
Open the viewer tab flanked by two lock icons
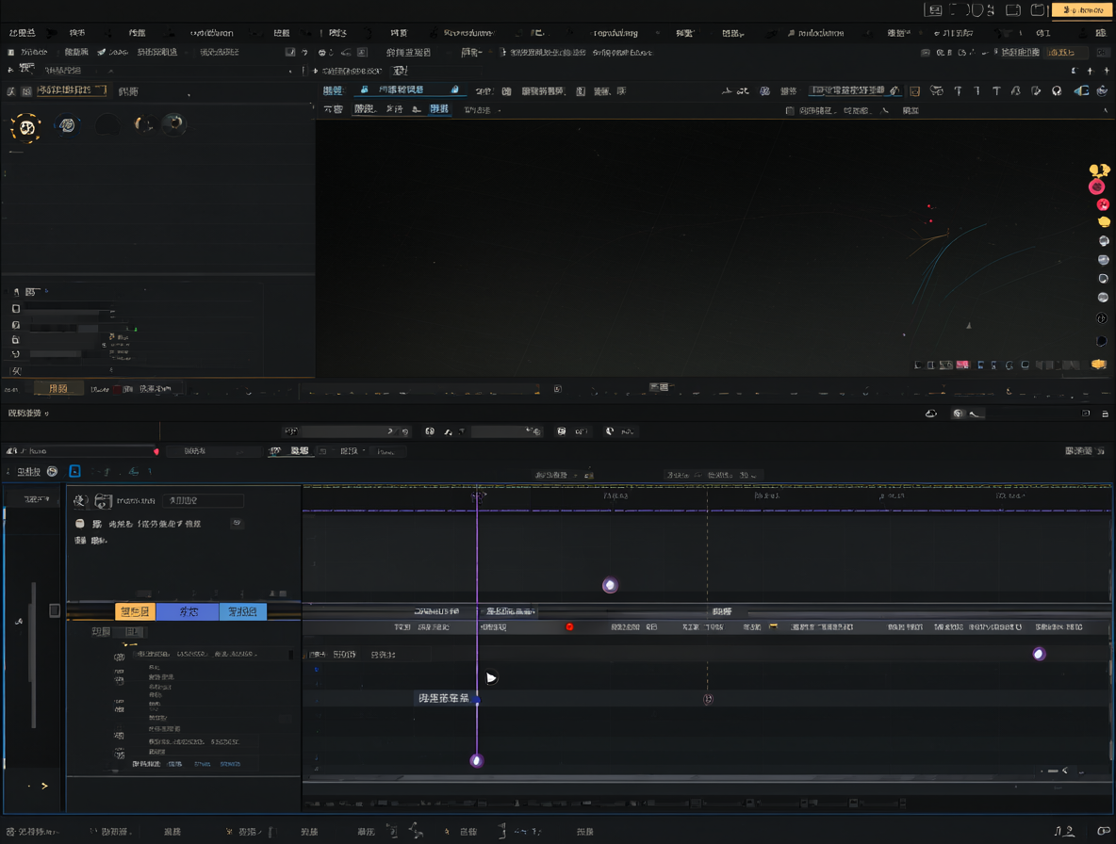pos(409,89)
